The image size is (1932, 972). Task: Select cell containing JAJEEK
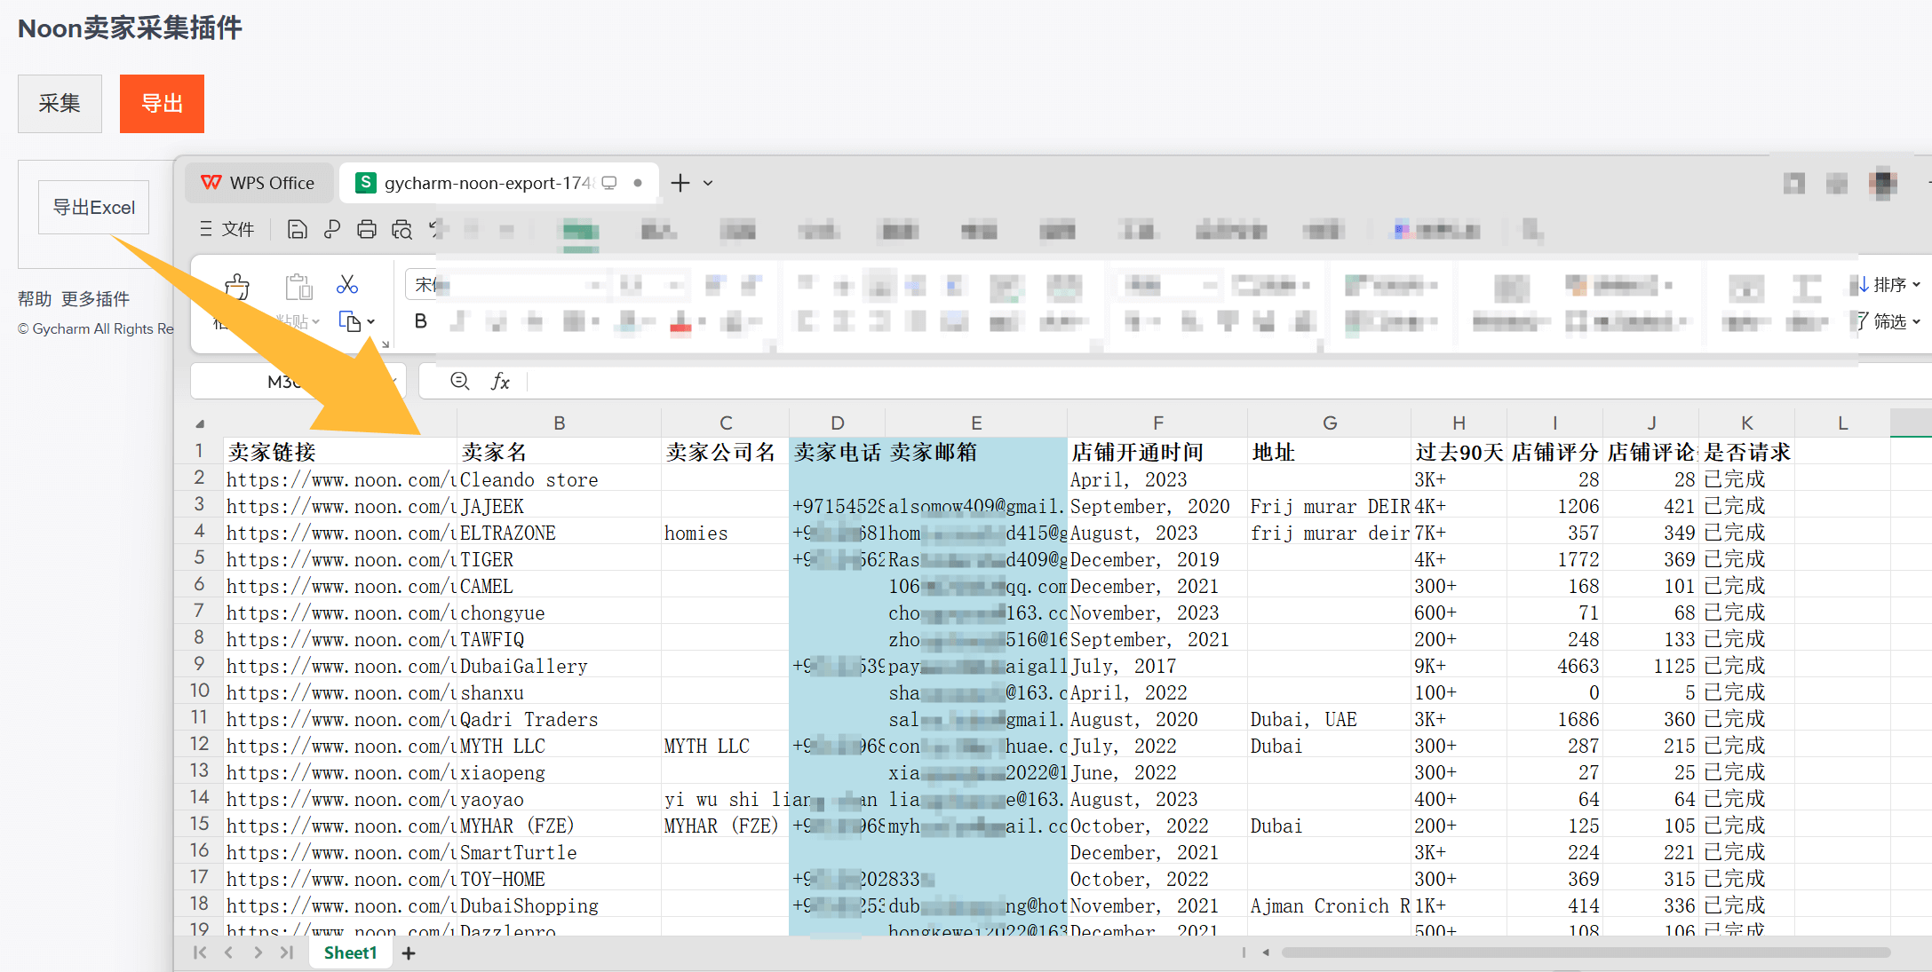click(x=559, y=506)
